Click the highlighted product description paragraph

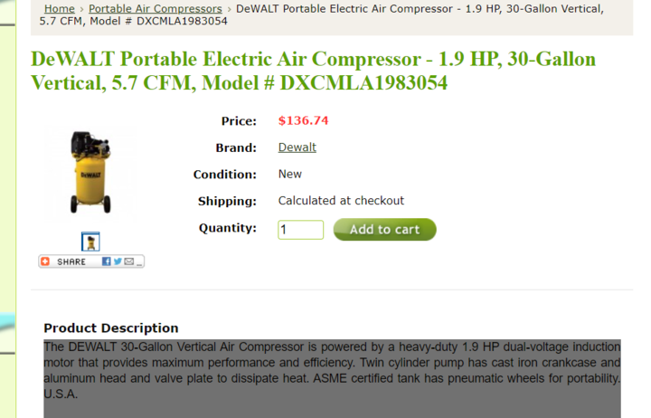click(332, 370)
